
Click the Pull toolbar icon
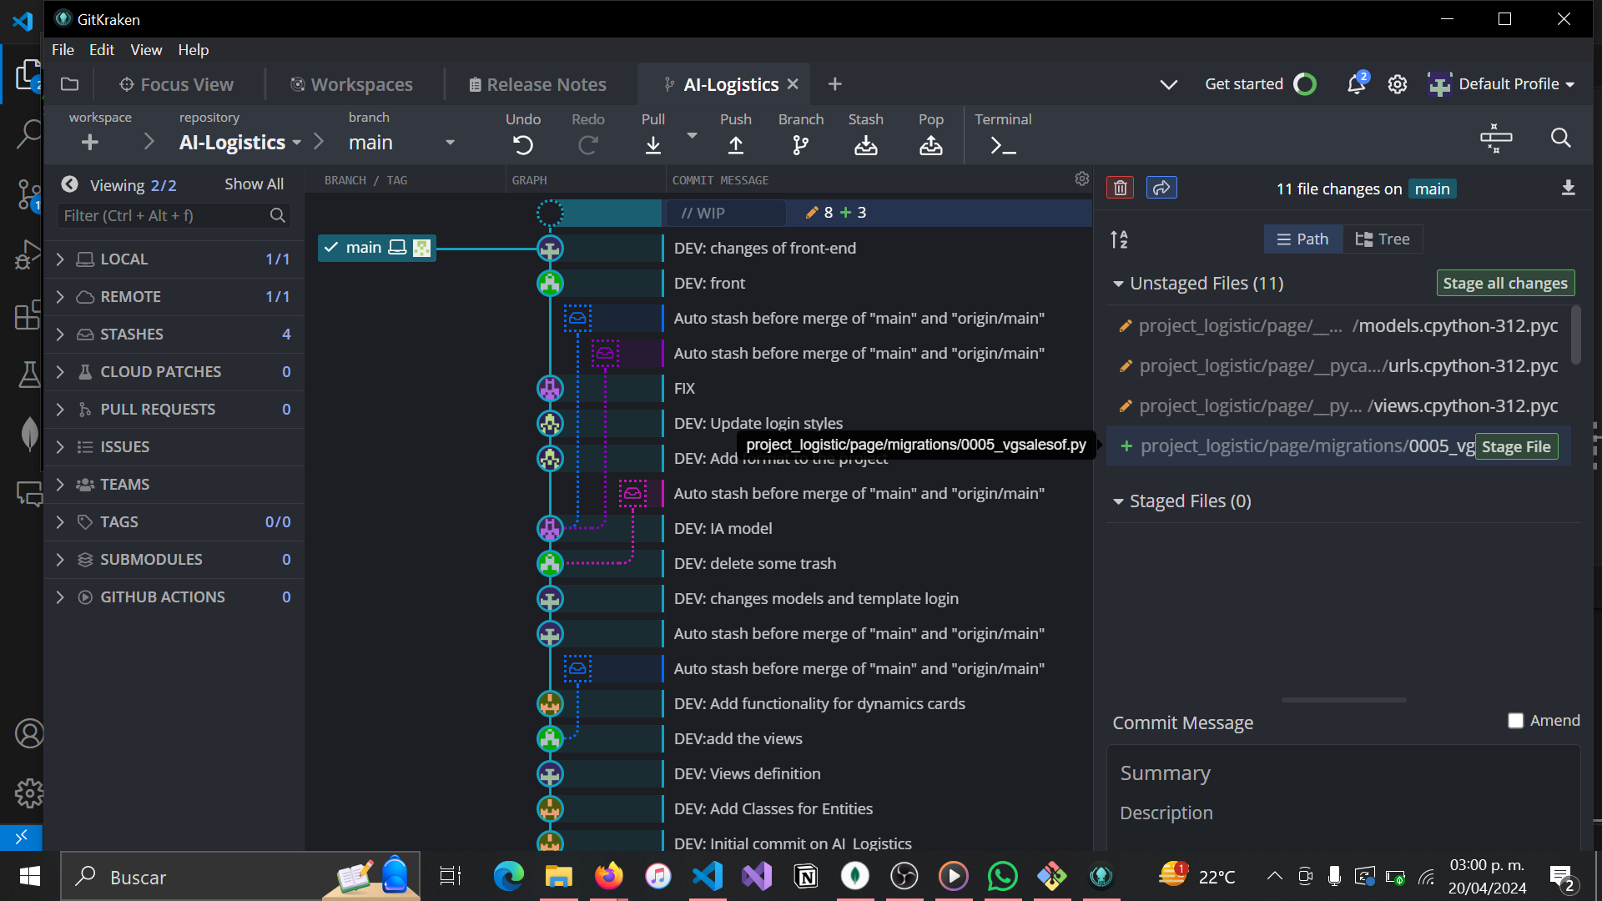[653, 145]
